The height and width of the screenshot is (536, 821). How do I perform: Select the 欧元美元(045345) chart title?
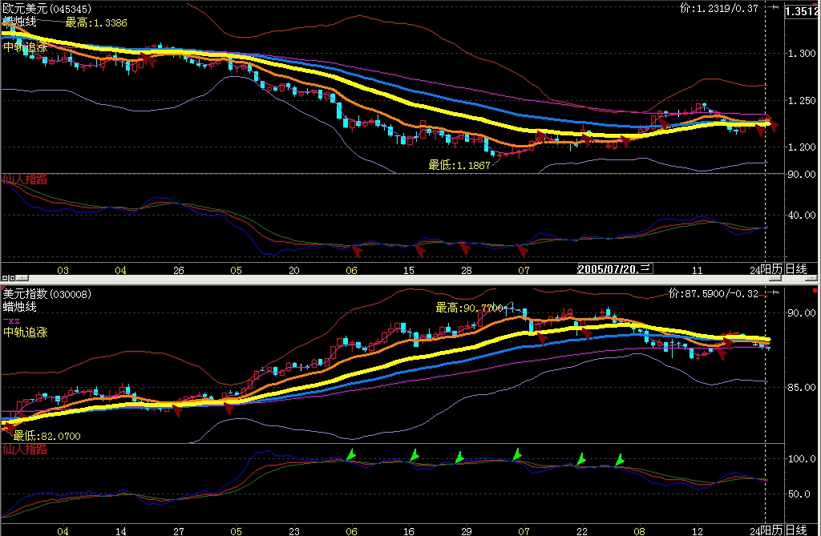[47, 9]
